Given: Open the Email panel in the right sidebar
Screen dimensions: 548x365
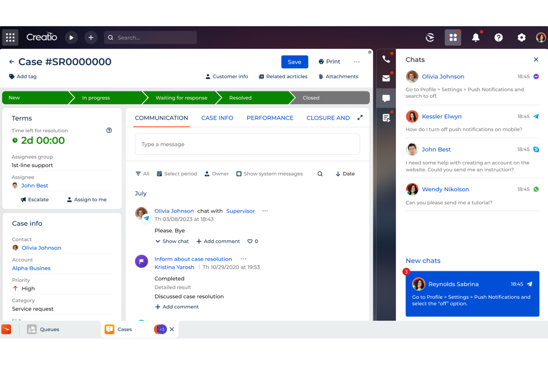Looking at the screenshot, I should [386, 78].
